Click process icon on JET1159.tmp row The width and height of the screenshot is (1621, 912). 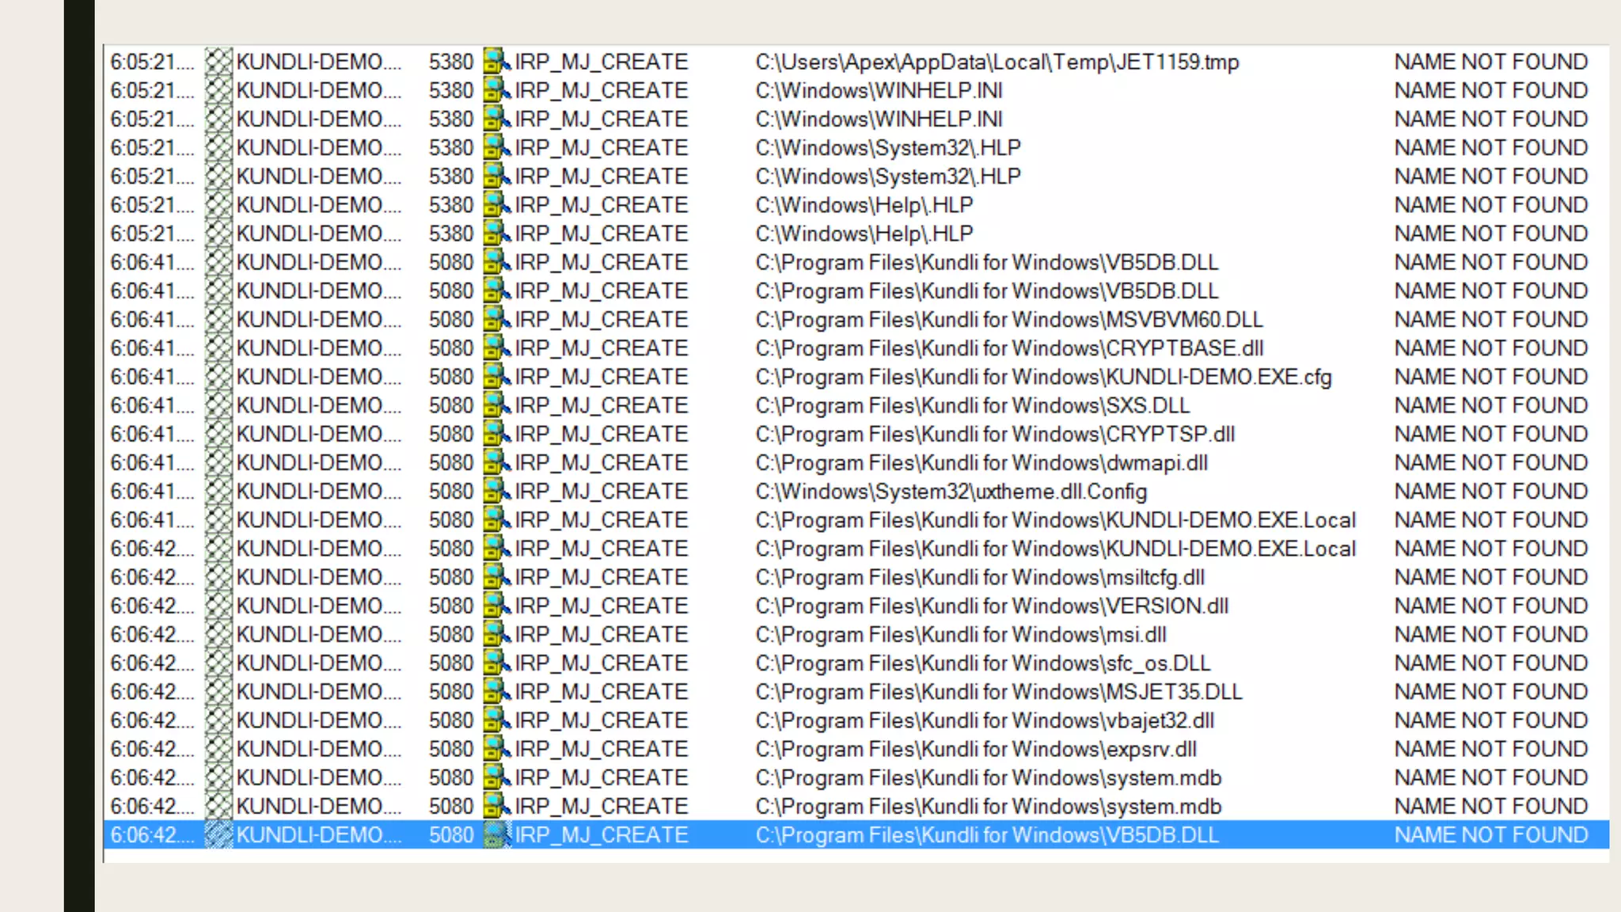(x=218, y=62)
